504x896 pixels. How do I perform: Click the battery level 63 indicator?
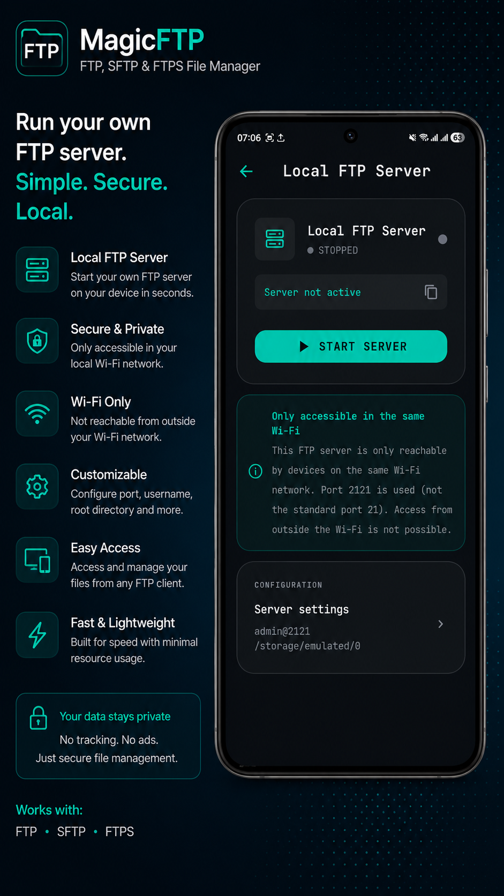pos(457,138)
